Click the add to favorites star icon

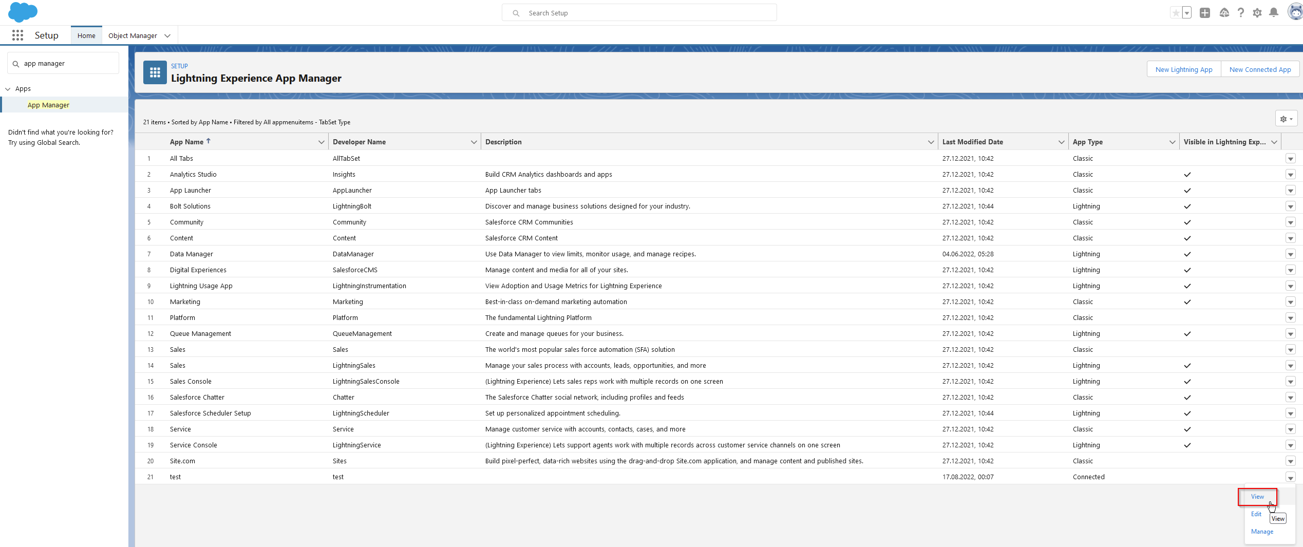click(1177, 12)
